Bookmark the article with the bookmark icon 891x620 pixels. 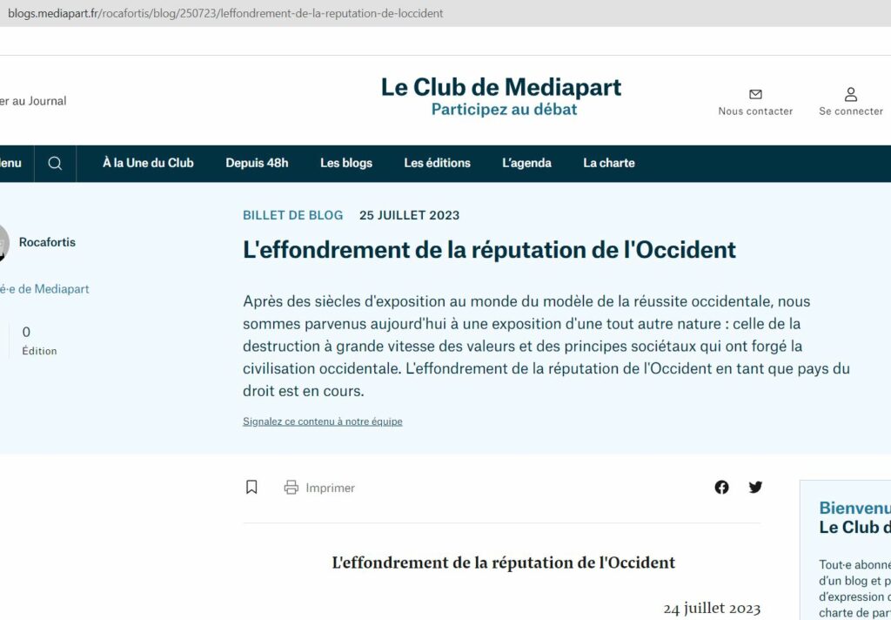point(251,487)
